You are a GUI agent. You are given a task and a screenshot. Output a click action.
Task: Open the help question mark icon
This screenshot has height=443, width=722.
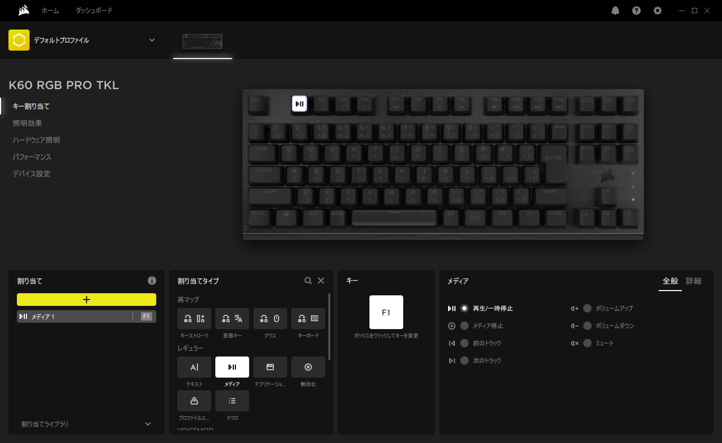click(636, 11)
